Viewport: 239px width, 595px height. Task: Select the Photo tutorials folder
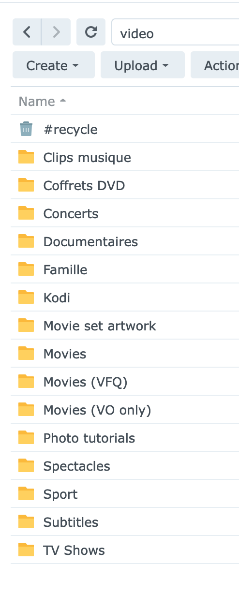click(x=125, y=438)
